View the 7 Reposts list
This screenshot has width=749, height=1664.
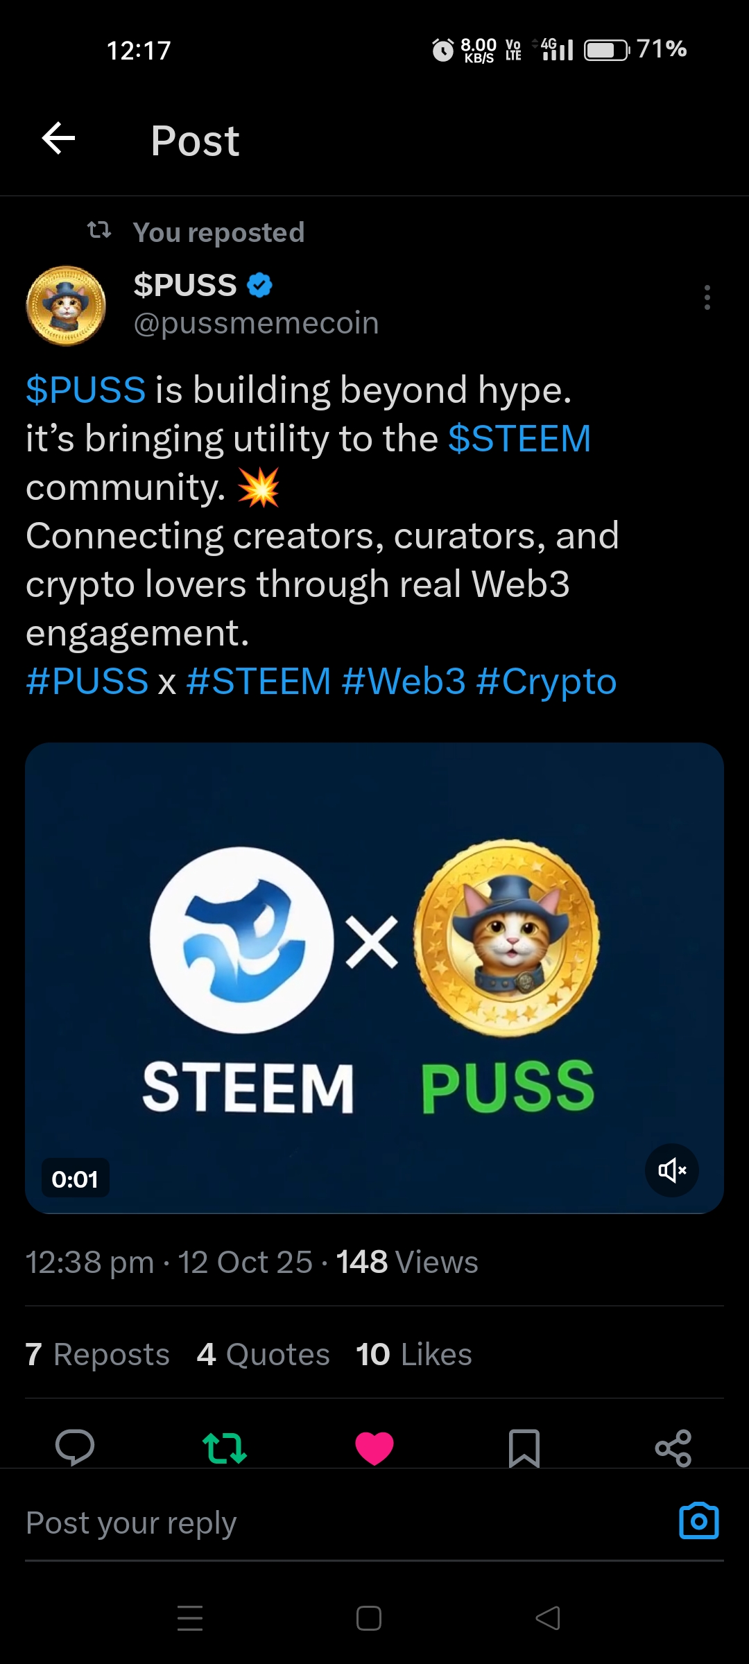97,1354
